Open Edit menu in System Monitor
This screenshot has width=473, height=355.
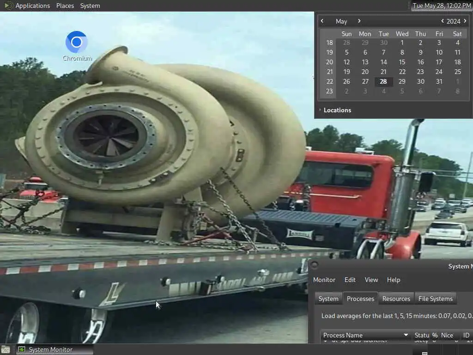[350, 280]
